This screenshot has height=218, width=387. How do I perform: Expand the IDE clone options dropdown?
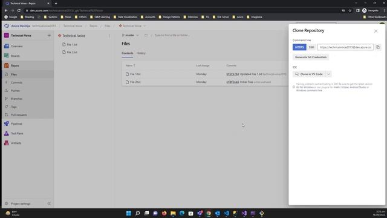point(328,74)
